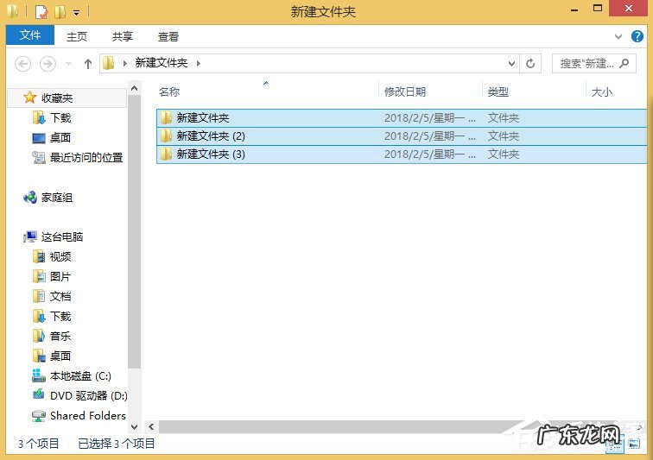Switch to the 查看 ribbon tab
Viewport: 653px width, 460px height.
pyautogui.click(x=168, y=36)
